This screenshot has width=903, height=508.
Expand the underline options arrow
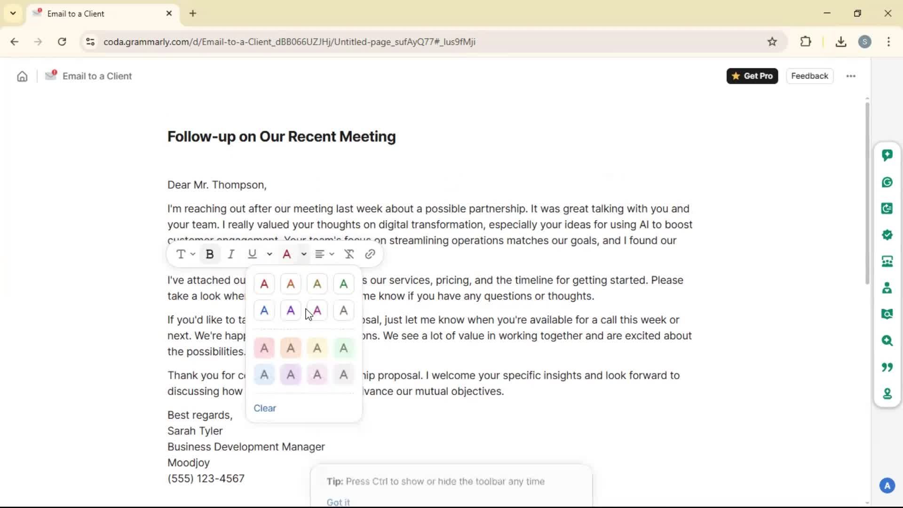click(269, 254)
